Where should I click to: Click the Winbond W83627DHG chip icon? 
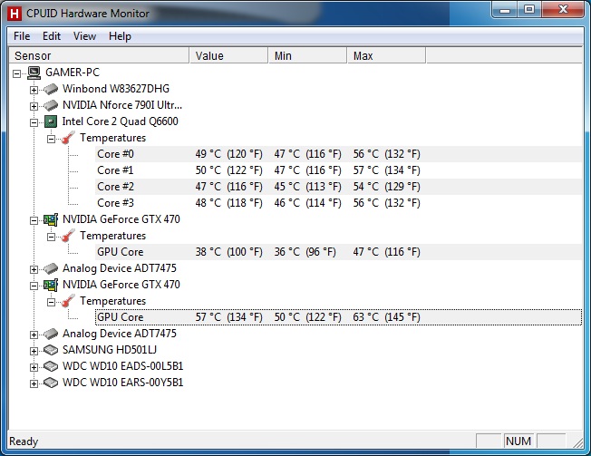pyautogui.click(x=51, y=90)
